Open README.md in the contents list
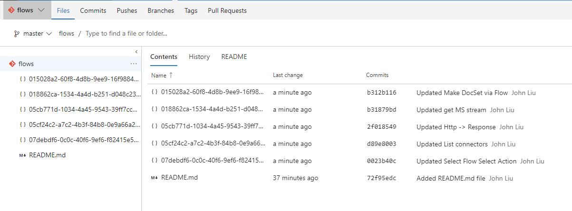The width and height of the screenshot is (572, 211). [179, 178]
